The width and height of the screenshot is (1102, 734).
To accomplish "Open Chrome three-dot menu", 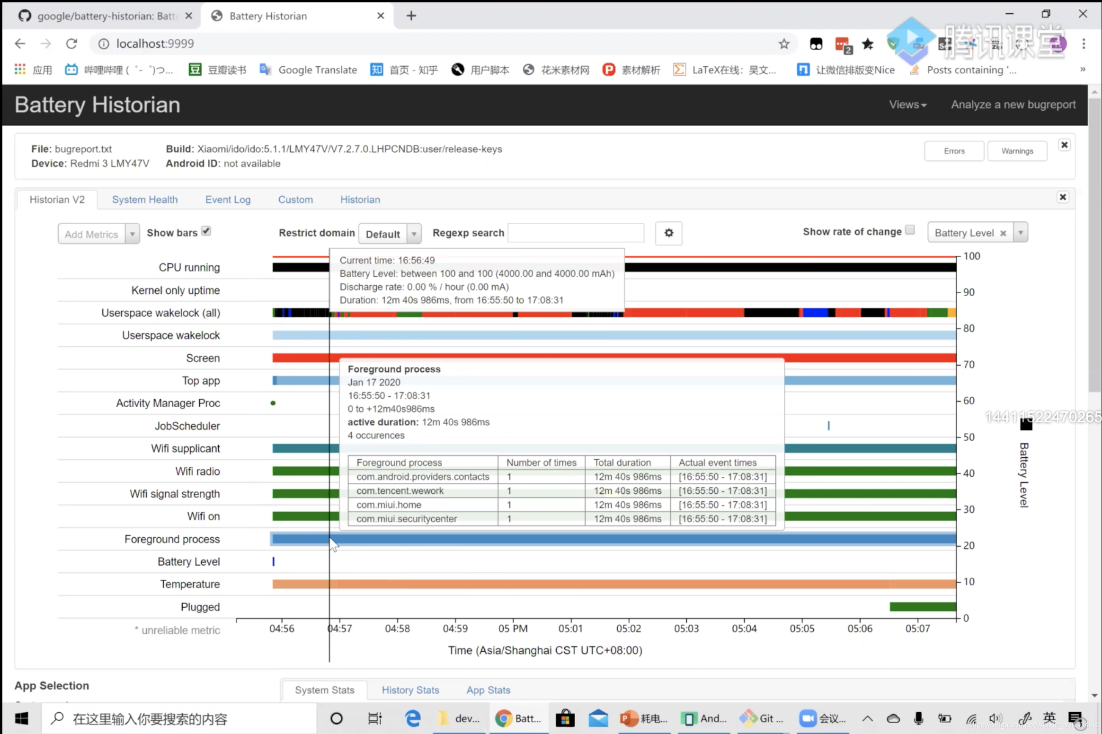I will click(1084, 44).
